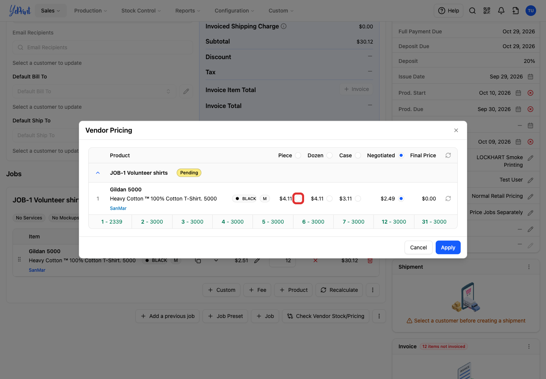Open the Custom menu
546x379 pixels.
pyautogui.click(x=281, y=11)
